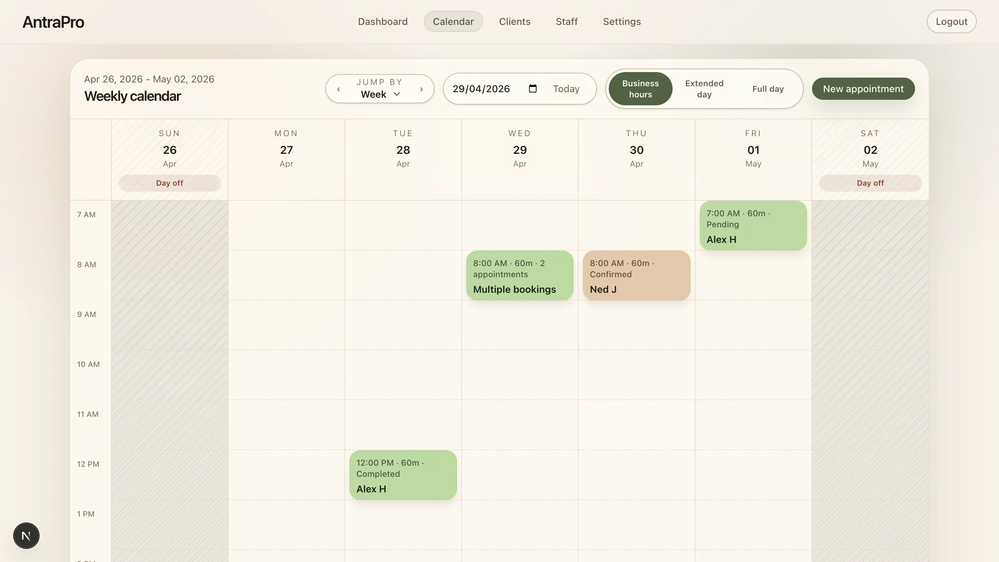This screenshot has height=562, width=999.
Task: Select the Calendar nav tab
Action: (x=453, y=21)
